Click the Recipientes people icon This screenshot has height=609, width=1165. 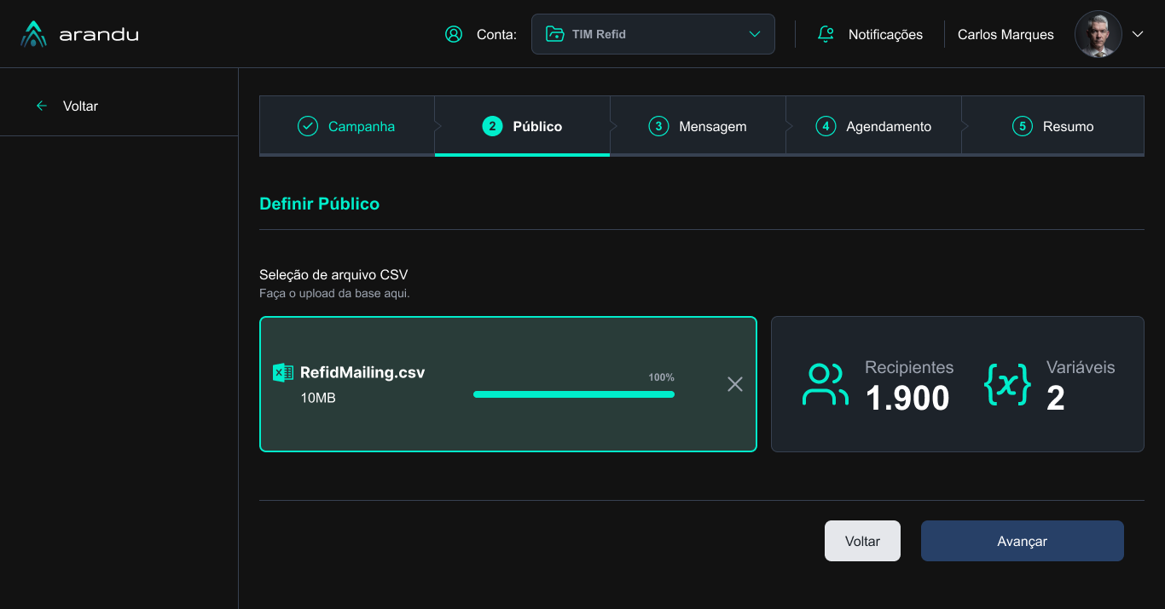click(825, 384)
